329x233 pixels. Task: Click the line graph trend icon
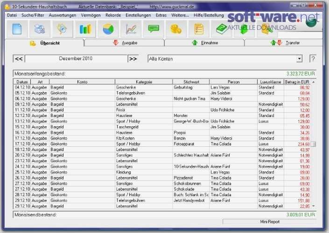[x=131, y=29]
